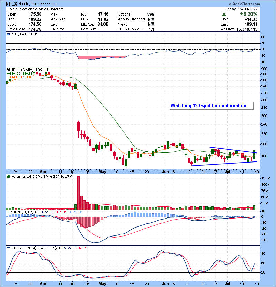
Task: Click the green up-triangle change indicator
Action: point(224,14)
